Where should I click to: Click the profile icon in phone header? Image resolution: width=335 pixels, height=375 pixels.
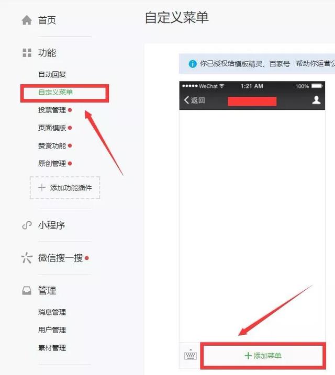click(316, 100)
